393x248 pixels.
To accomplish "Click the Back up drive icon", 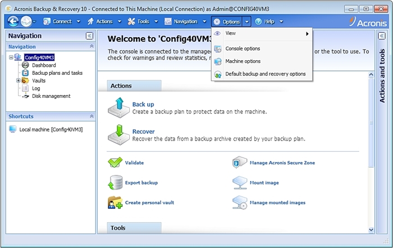I will point(119,107).
